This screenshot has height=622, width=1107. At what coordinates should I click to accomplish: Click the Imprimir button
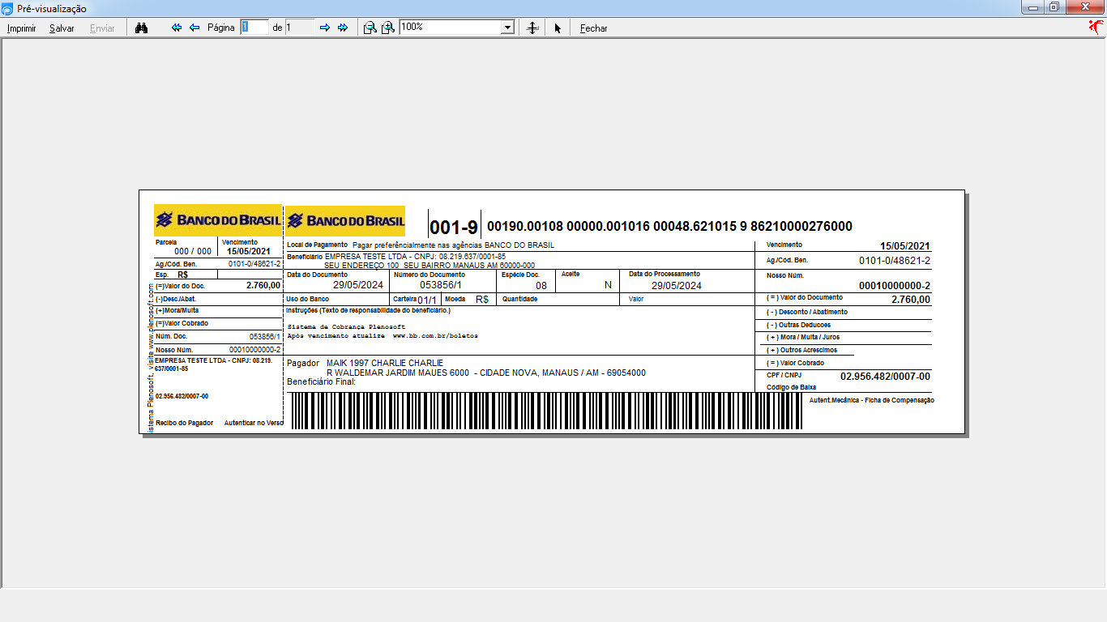21,28
